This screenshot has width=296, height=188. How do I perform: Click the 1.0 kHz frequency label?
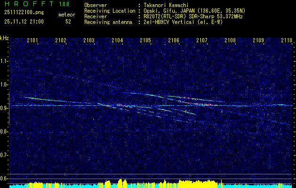[4, 85]
